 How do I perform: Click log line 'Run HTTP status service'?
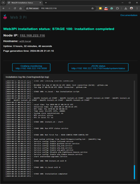pos(37,128)
